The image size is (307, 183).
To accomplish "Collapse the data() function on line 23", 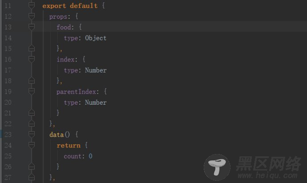I will [x=32, y=134].
